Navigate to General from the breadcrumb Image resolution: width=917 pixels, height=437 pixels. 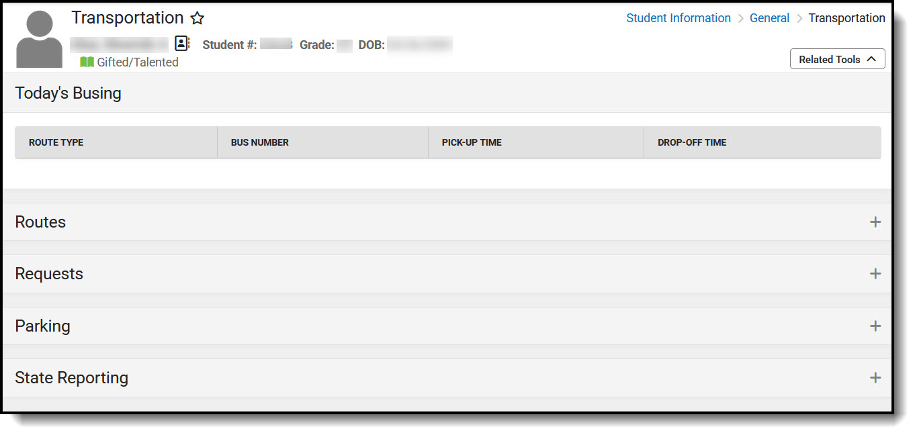[x=769, y=17]
